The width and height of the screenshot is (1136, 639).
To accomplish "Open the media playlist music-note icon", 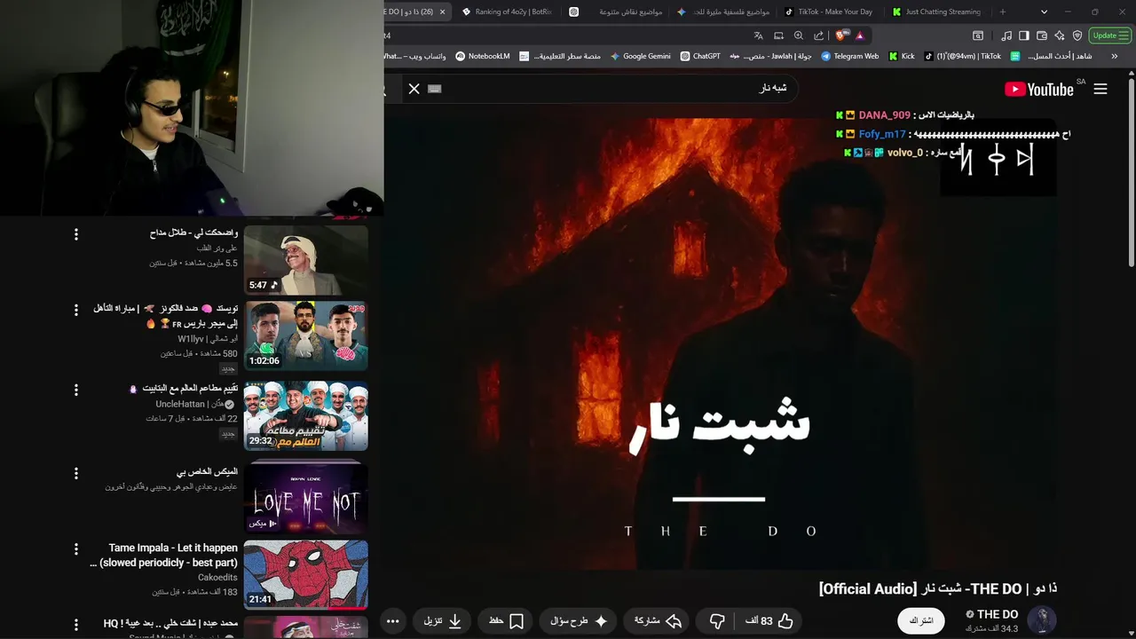I will (x=1006, y=35).
